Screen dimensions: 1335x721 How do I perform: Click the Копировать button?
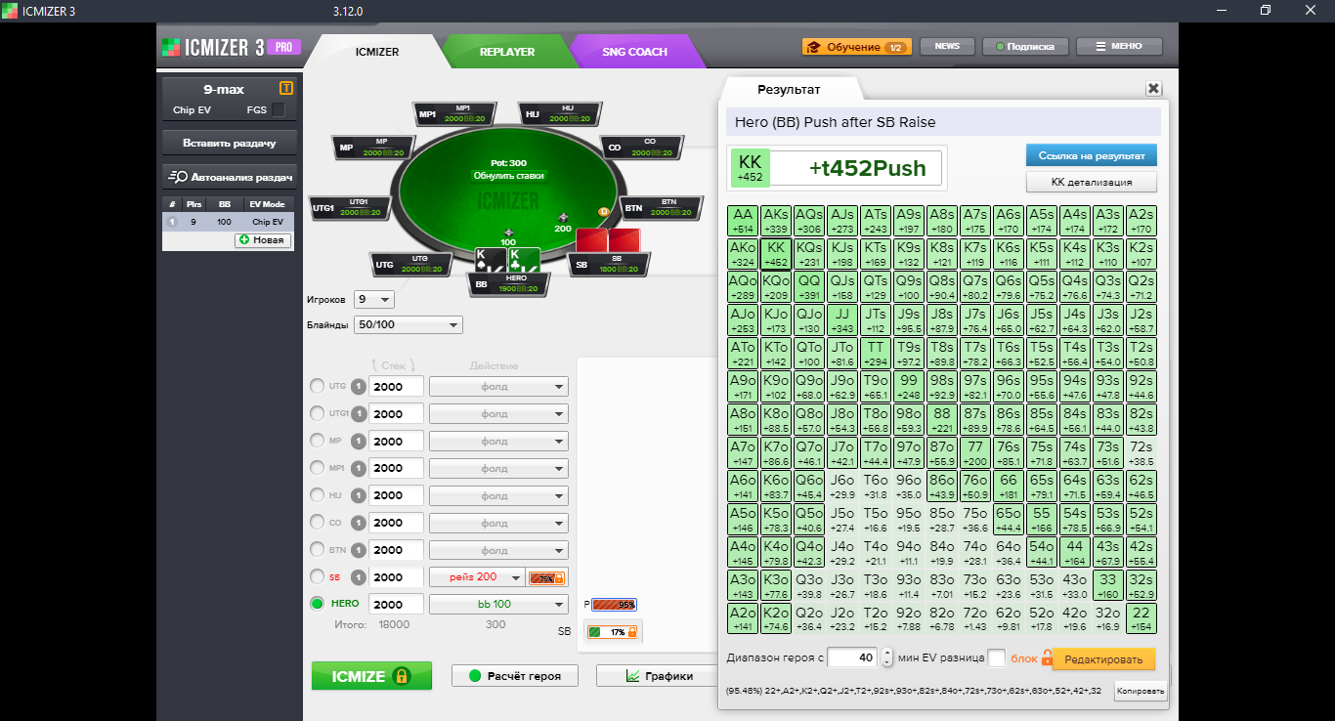1141,691
